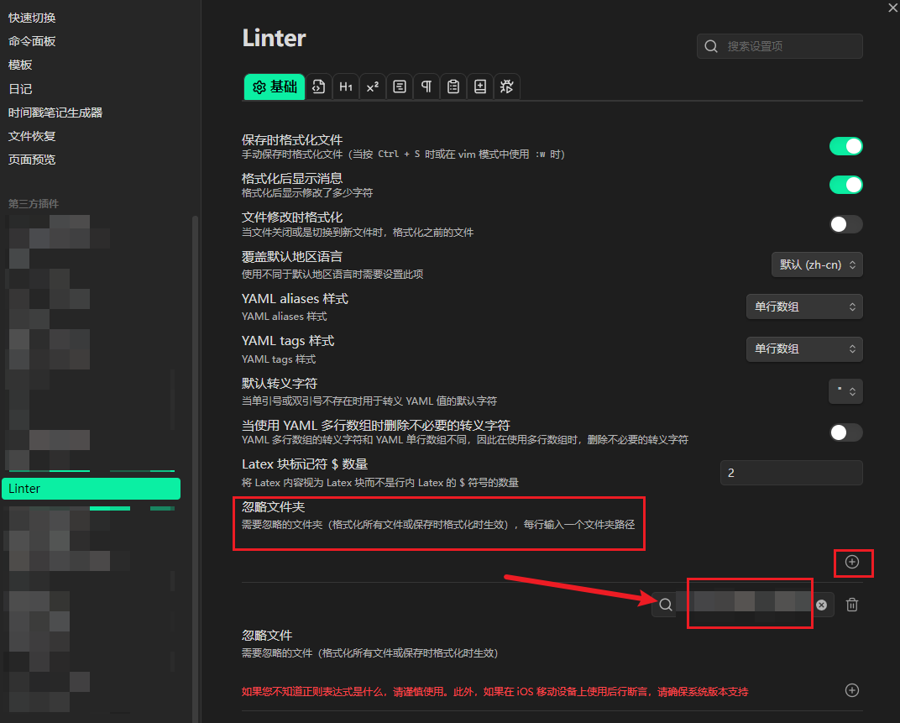Open the 覆盖默认地区语言 dropdown
The width and height of the screenshot is (900, 723).
(816, 265)
